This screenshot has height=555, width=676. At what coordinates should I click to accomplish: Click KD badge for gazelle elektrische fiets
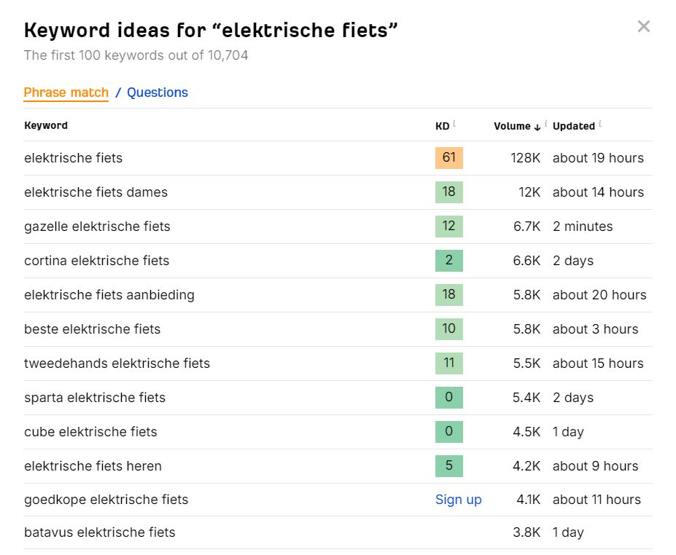(448, 226)
